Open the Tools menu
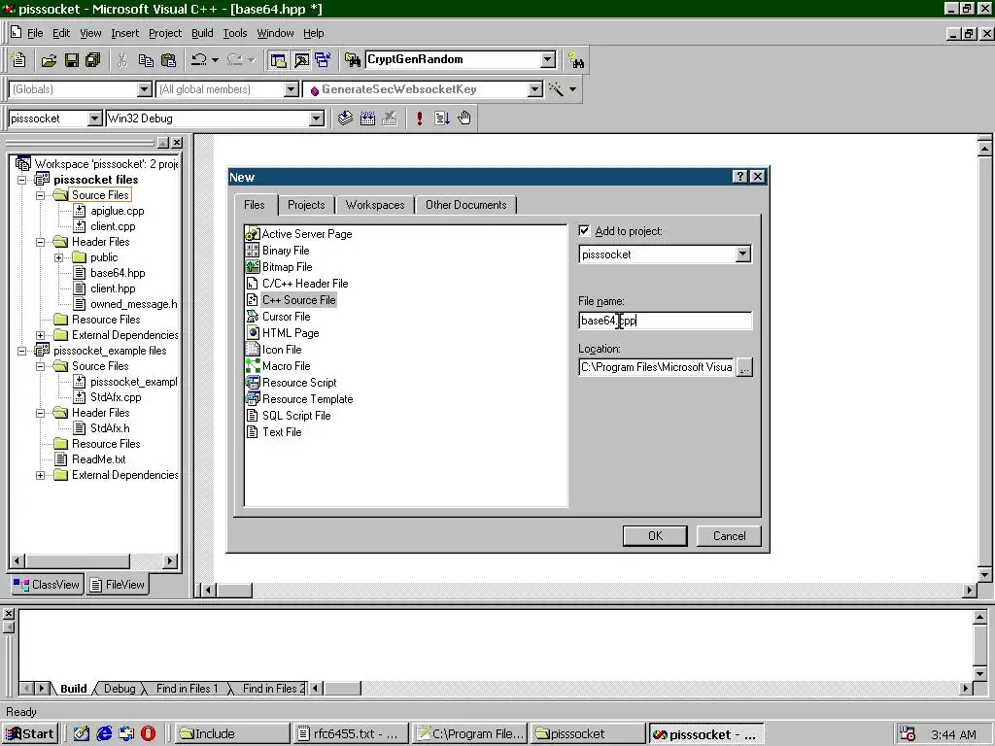This screenshot has height=746, width=995. 235,33
